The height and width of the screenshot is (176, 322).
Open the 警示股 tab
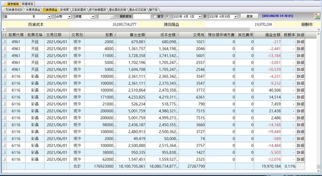[x=153, y=10]
